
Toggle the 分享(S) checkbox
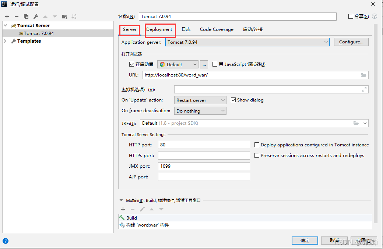[351, 16]
